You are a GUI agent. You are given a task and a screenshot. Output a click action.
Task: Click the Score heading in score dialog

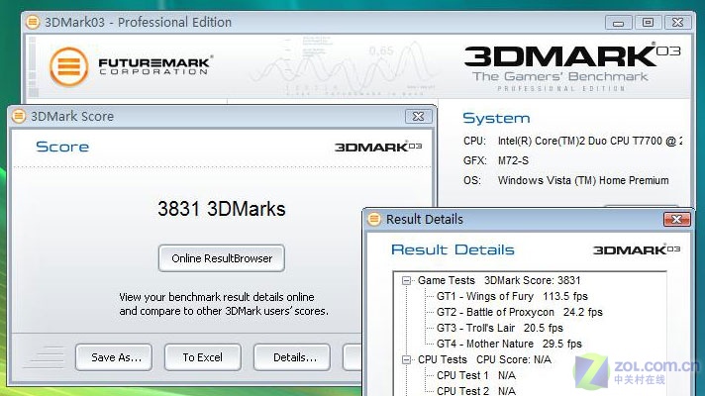pyautogui.click(x=62, y=147)
